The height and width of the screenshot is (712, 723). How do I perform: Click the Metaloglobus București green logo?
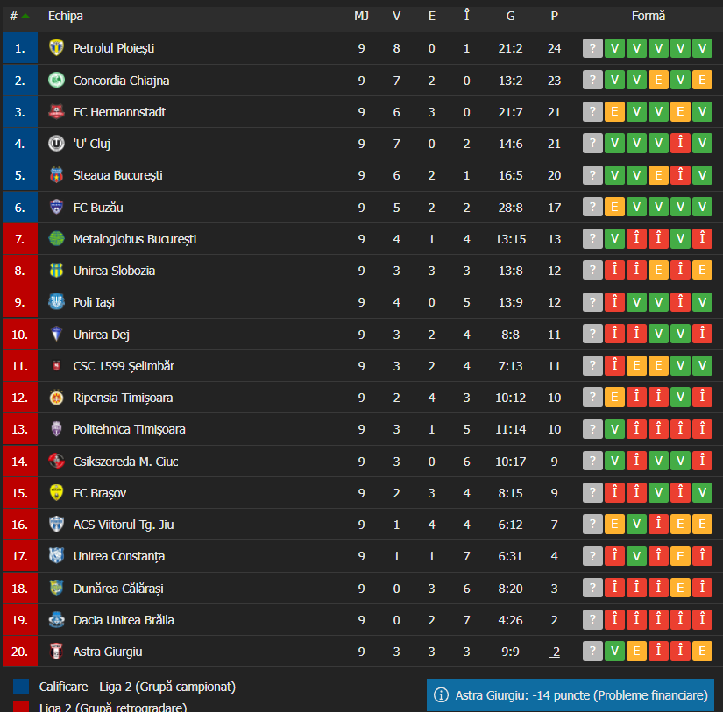click(56, 239)
